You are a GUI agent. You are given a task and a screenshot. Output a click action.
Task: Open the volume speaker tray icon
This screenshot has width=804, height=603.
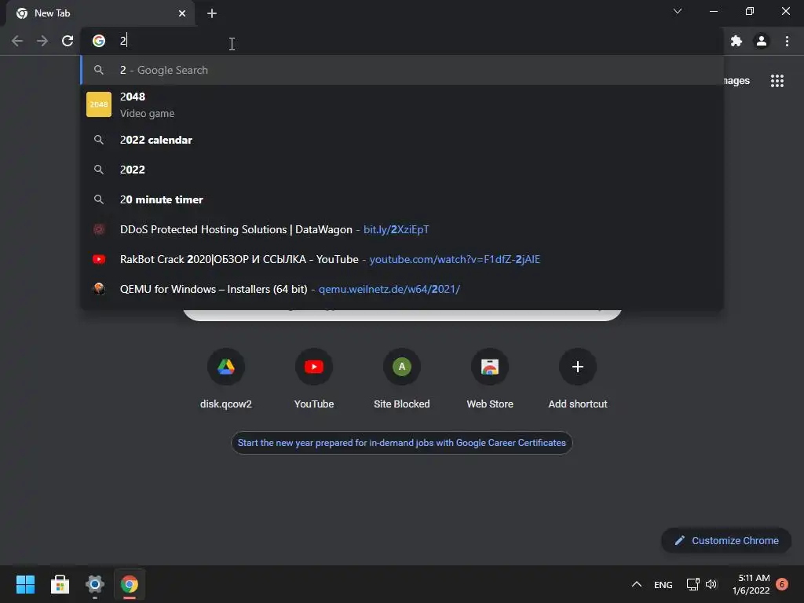(711, 584)
